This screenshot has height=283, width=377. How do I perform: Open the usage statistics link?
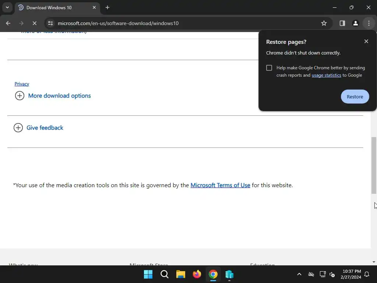click(326, 75)
